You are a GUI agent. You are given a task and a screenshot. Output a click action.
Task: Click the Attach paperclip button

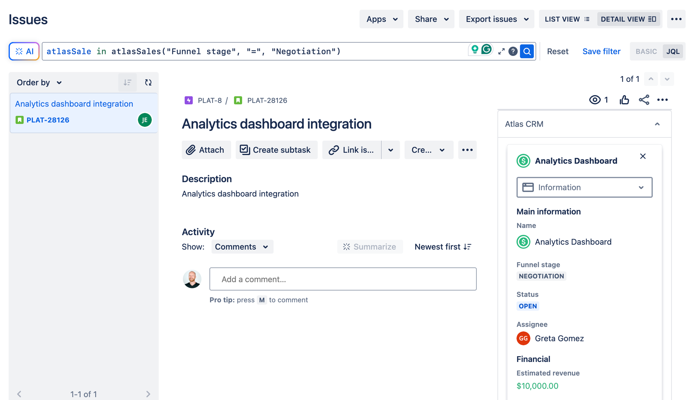tap(206, 150)
